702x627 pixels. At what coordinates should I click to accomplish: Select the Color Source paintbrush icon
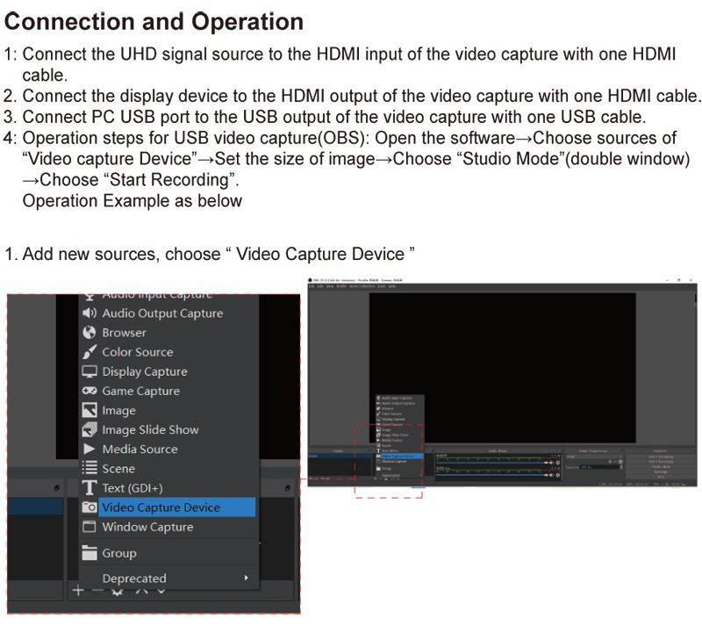click(x=89, y=352)
